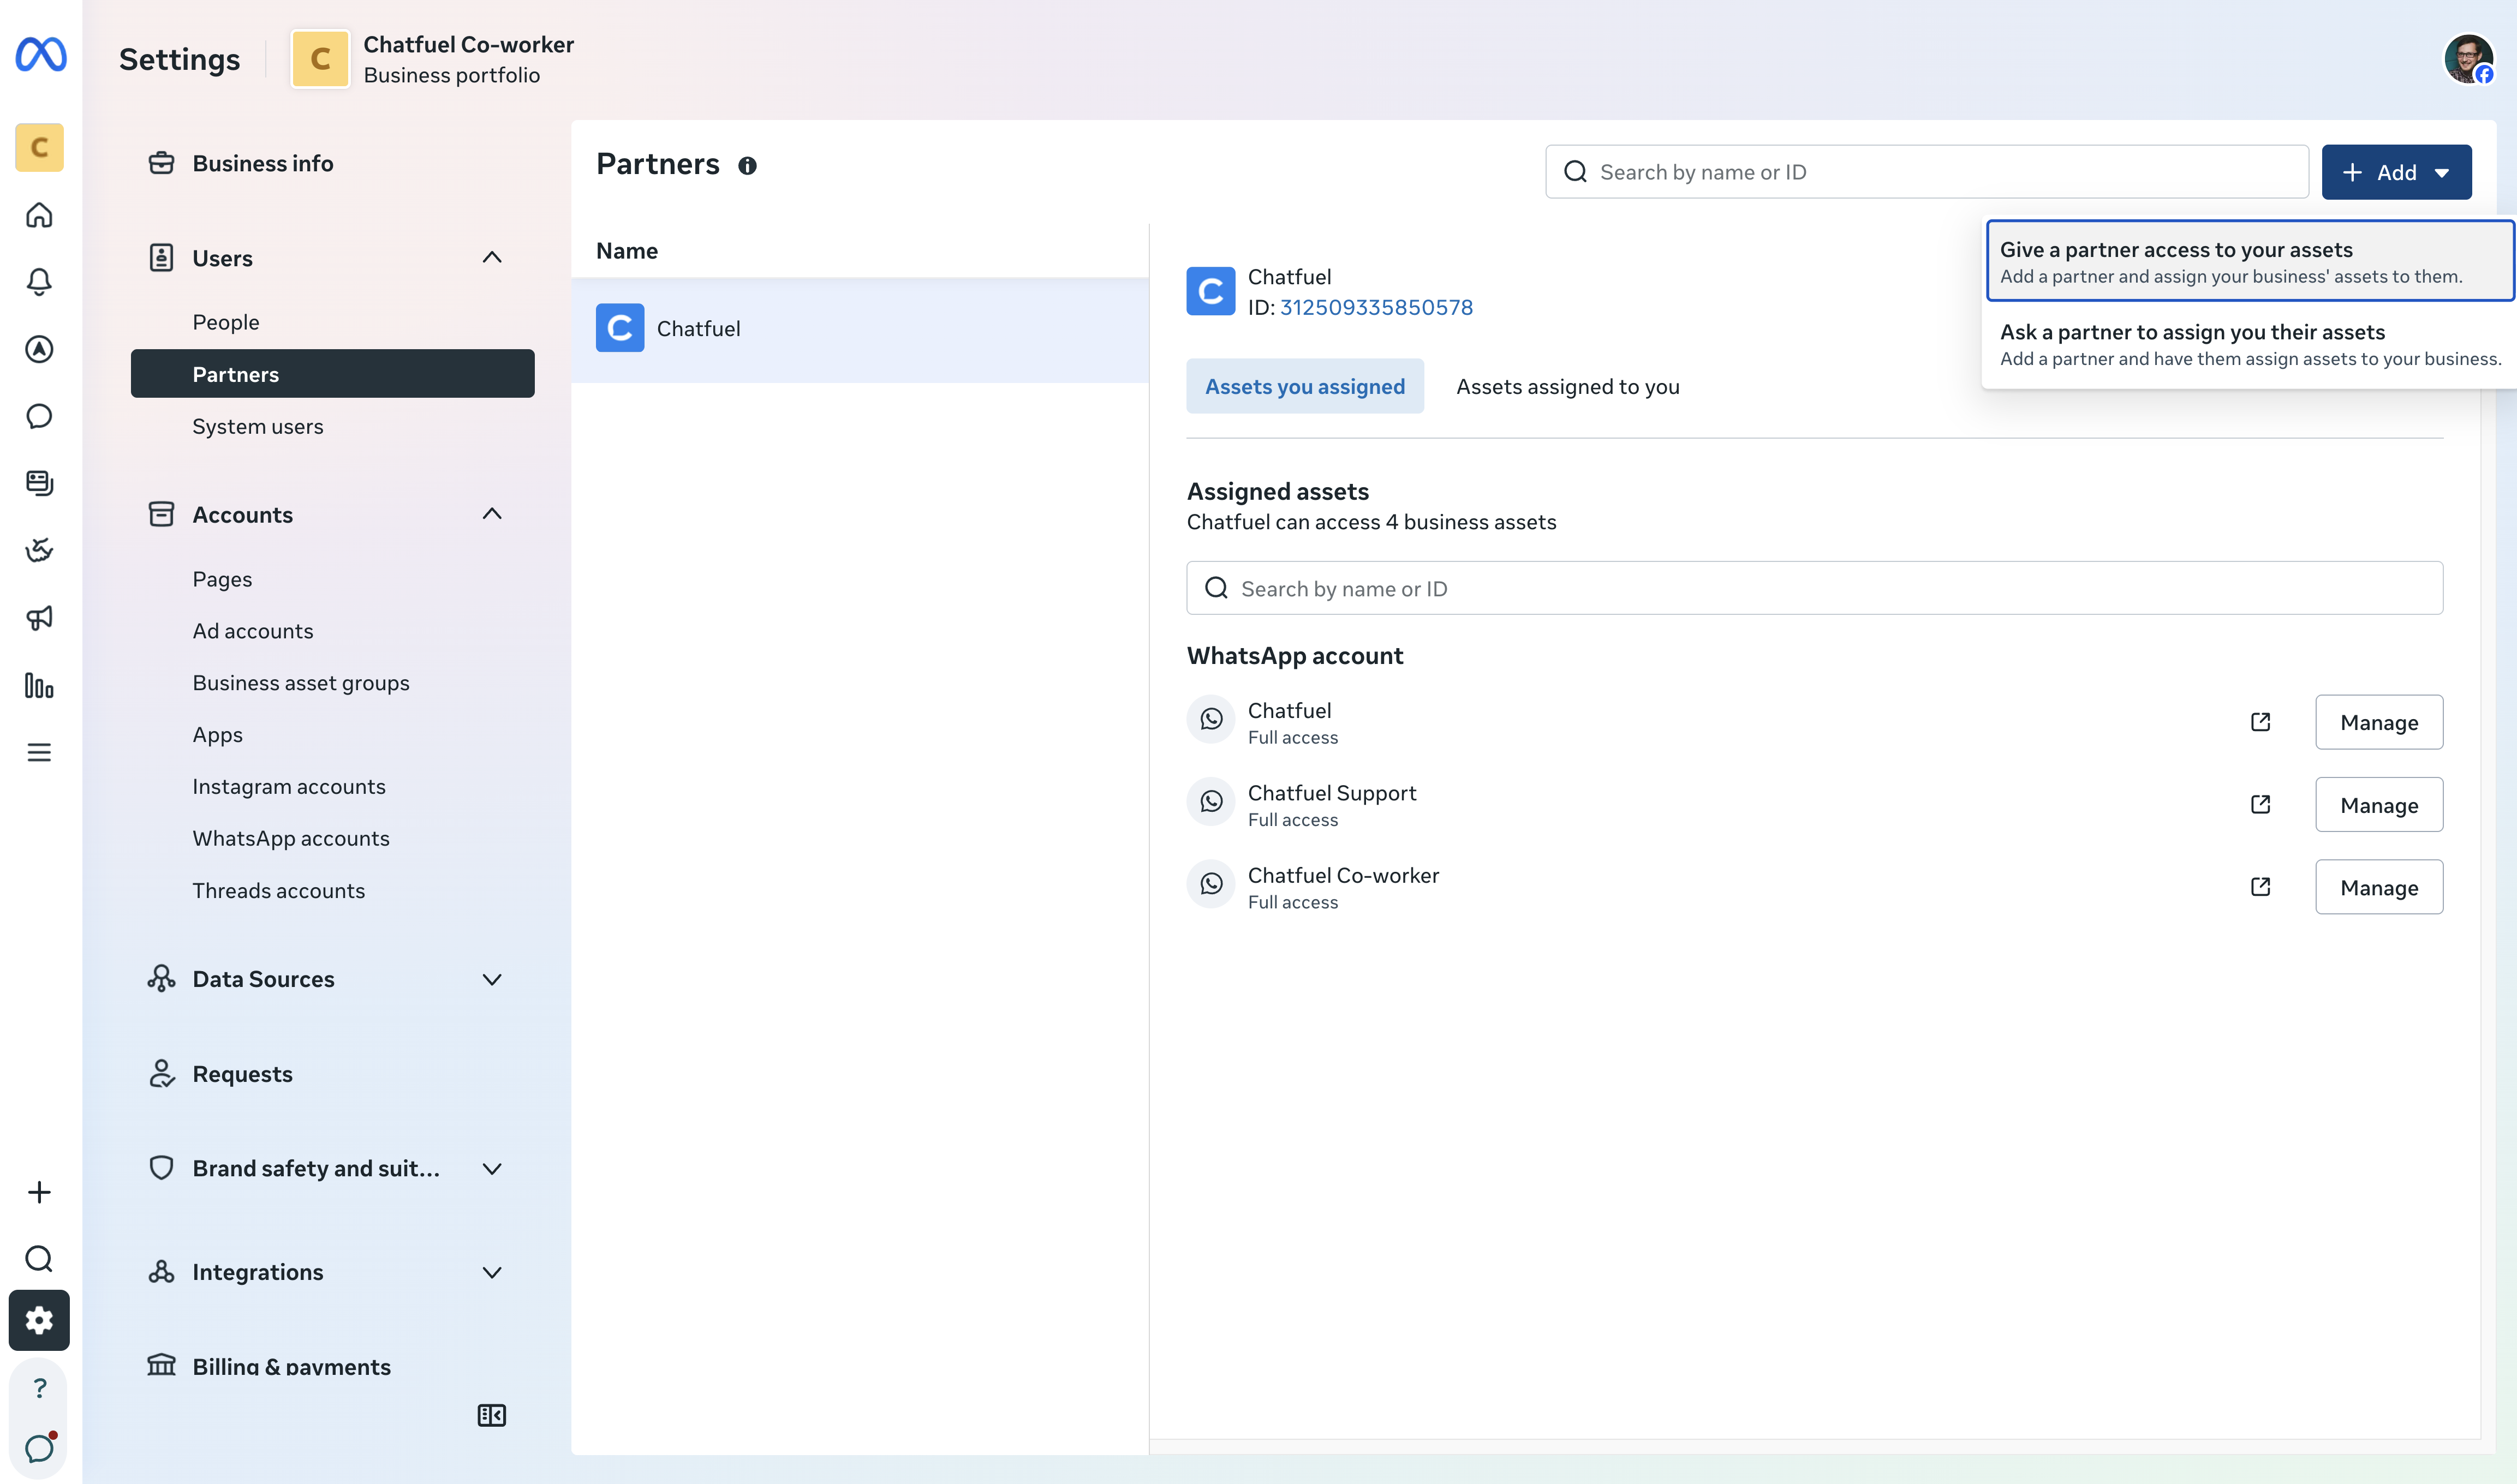Open the Ads Manager compass icon
This screenshot has width=2517, height=1484.
click(x=39, y=349)
